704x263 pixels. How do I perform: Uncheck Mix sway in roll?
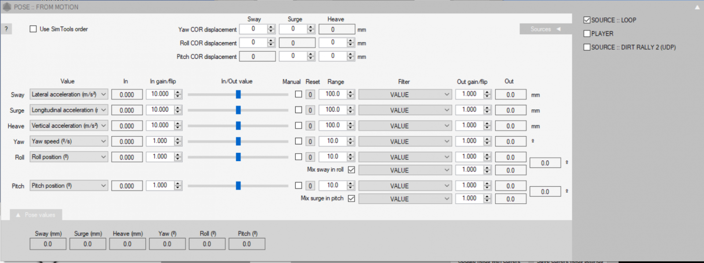click(x=351, y=170)
